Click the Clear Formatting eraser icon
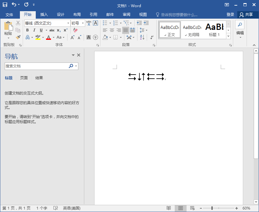Screen dimensions: 259x212 coord(75,30)
